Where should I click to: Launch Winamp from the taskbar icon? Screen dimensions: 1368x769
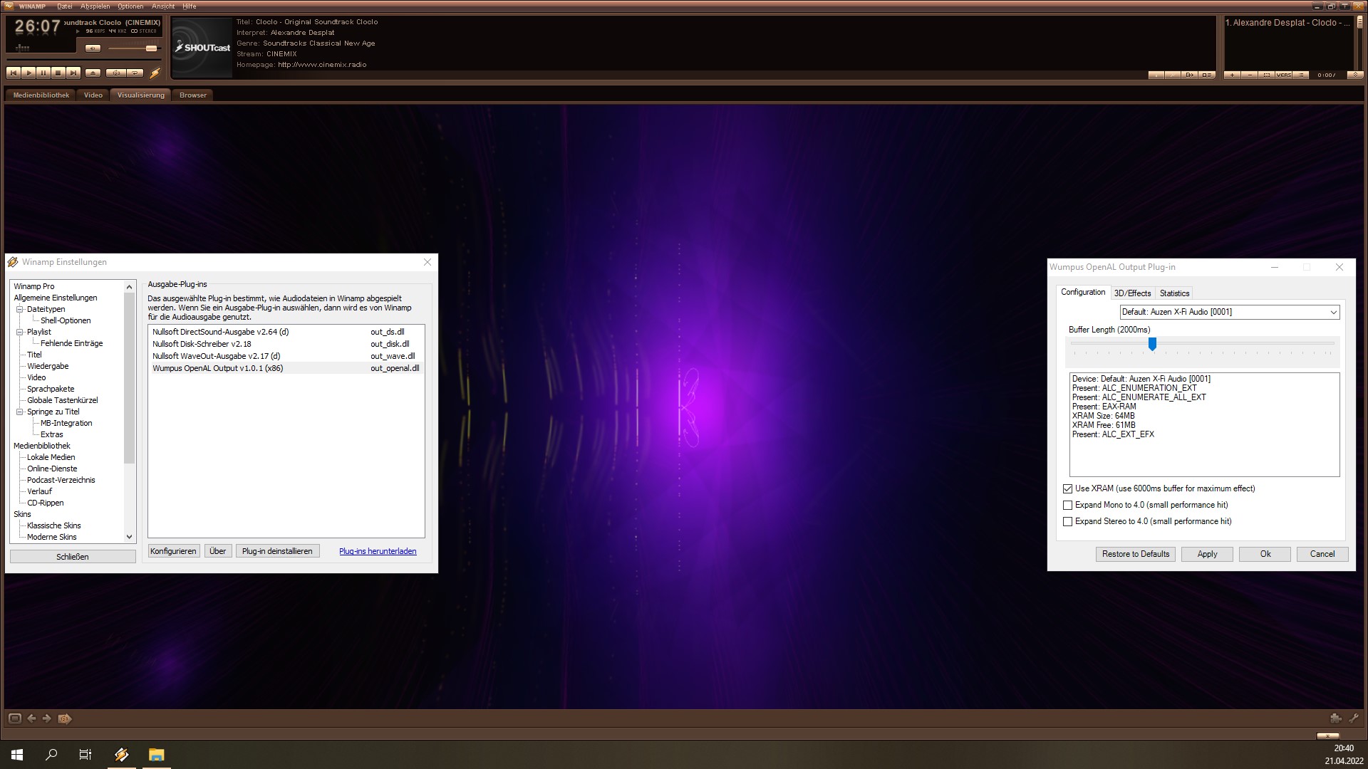[121, 754]
